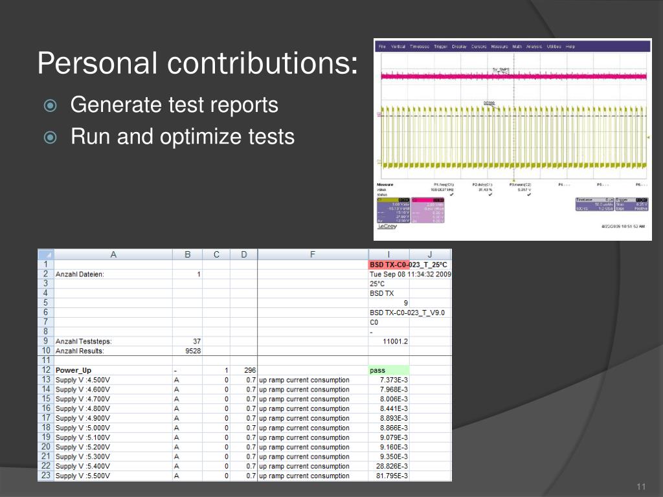Image resolution: width=663 pixels, height=497 pixels.
Task: Select the P3 mean(C2) measurement label
Action: (521, 184)
